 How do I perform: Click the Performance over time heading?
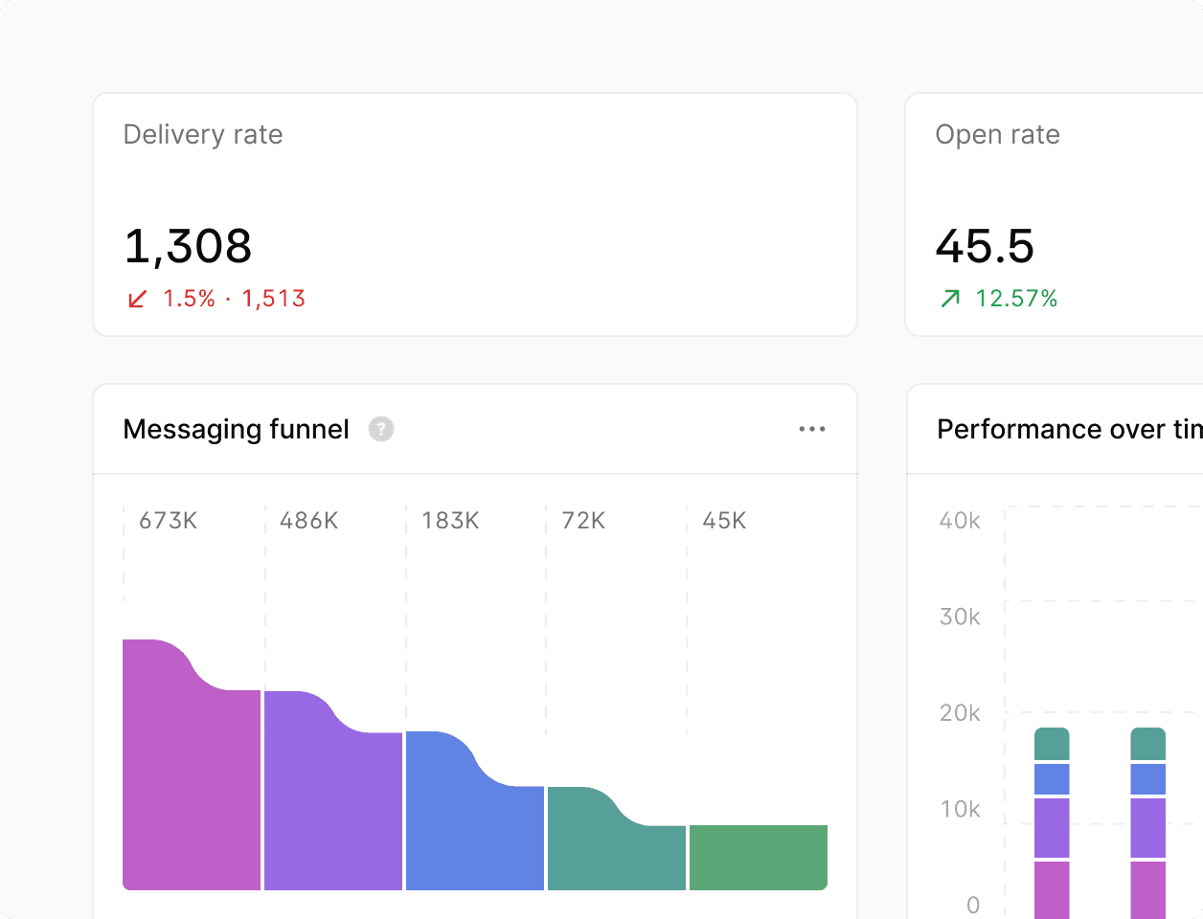(x=1070, y=429)
